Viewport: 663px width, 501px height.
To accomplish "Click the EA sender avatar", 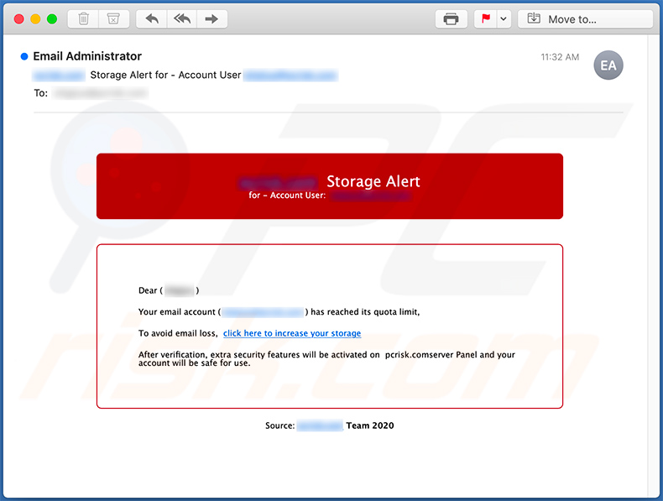I will (608, 65).
